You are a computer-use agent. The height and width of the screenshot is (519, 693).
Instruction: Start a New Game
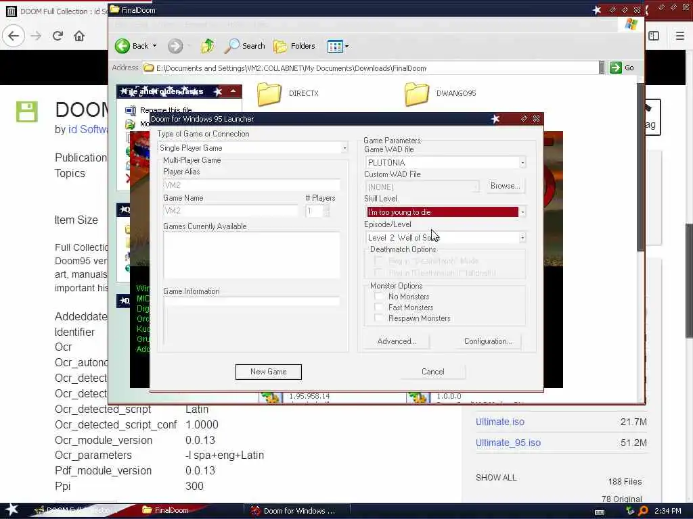pos(268,372)
